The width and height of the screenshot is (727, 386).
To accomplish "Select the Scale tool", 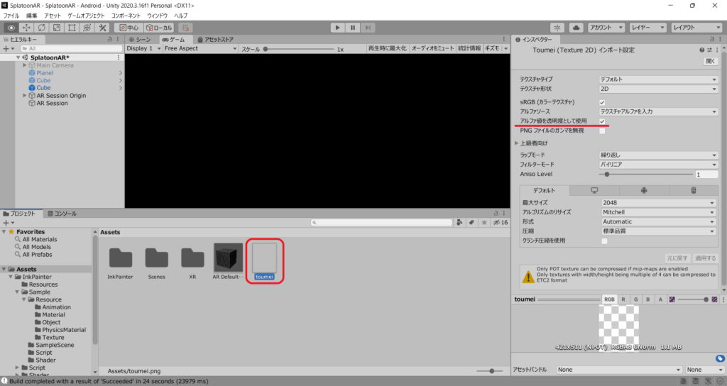I will 57,28.
